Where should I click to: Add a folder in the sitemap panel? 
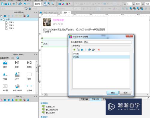[x=5, y=16]
